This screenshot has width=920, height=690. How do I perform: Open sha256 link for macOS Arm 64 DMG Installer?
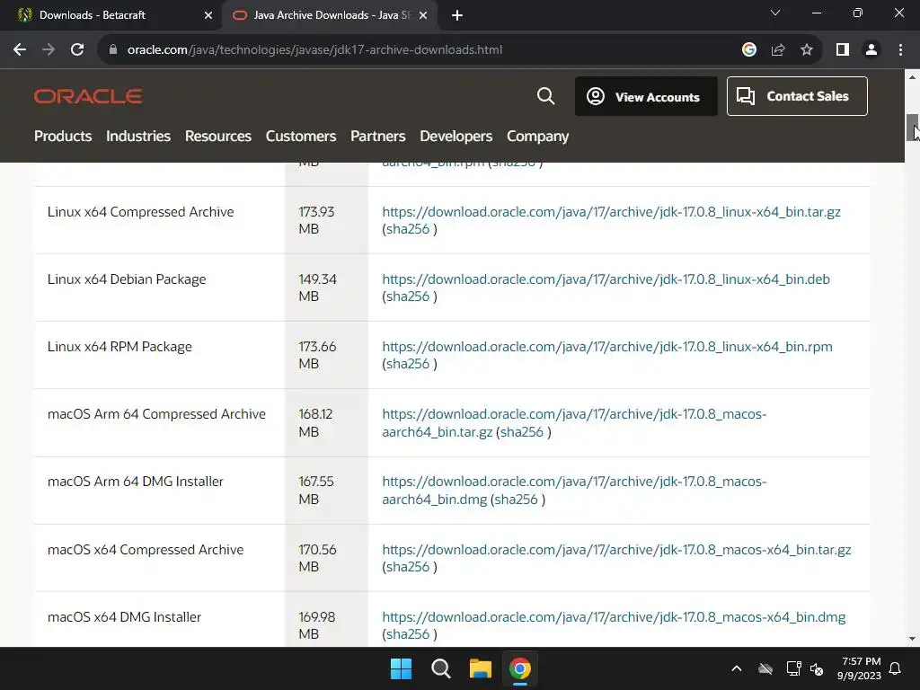(x=517, y=500)
